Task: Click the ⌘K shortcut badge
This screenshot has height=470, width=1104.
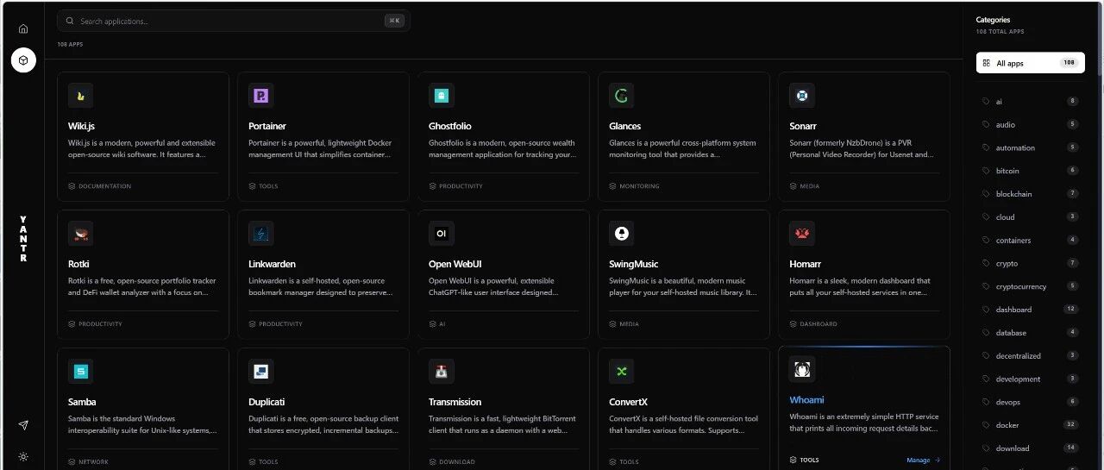Action: click(394, 21)
